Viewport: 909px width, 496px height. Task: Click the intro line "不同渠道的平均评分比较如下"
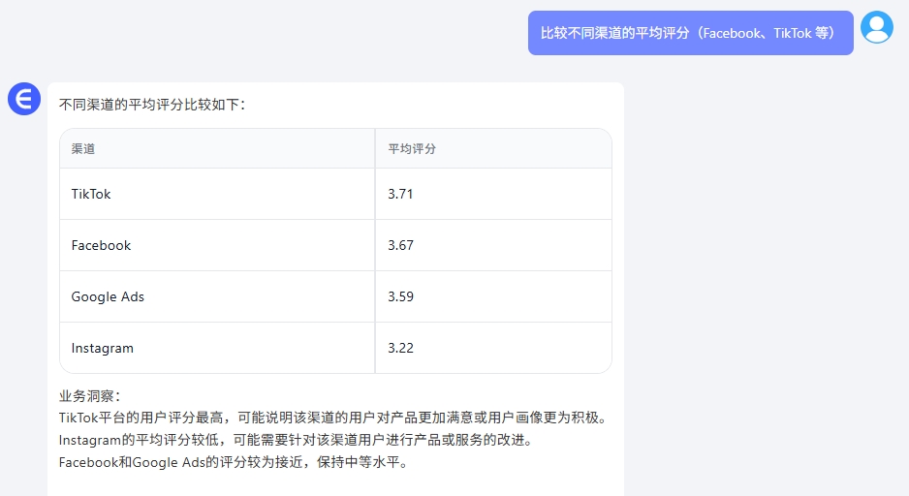click(x=152, y=105)
